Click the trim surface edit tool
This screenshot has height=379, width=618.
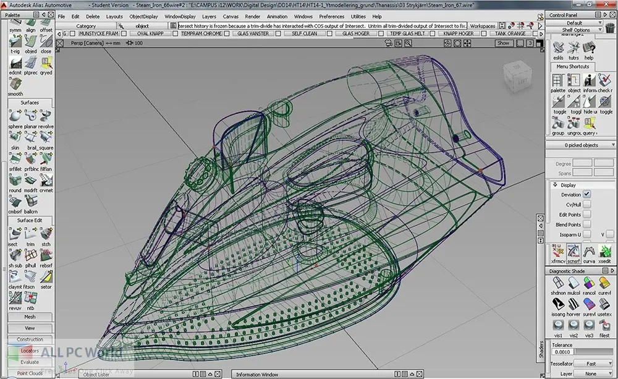(x=30, y=235)
